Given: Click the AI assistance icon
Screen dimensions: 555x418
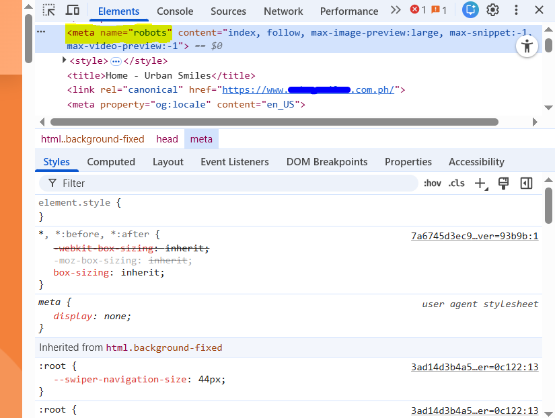Looking at the screenshot, I should [x=471, y=10].
